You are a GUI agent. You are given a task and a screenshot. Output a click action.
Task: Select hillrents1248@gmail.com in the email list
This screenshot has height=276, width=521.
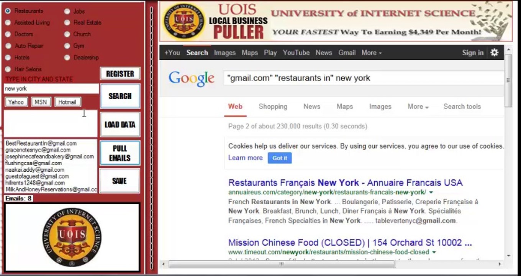[x=35, y=183]
